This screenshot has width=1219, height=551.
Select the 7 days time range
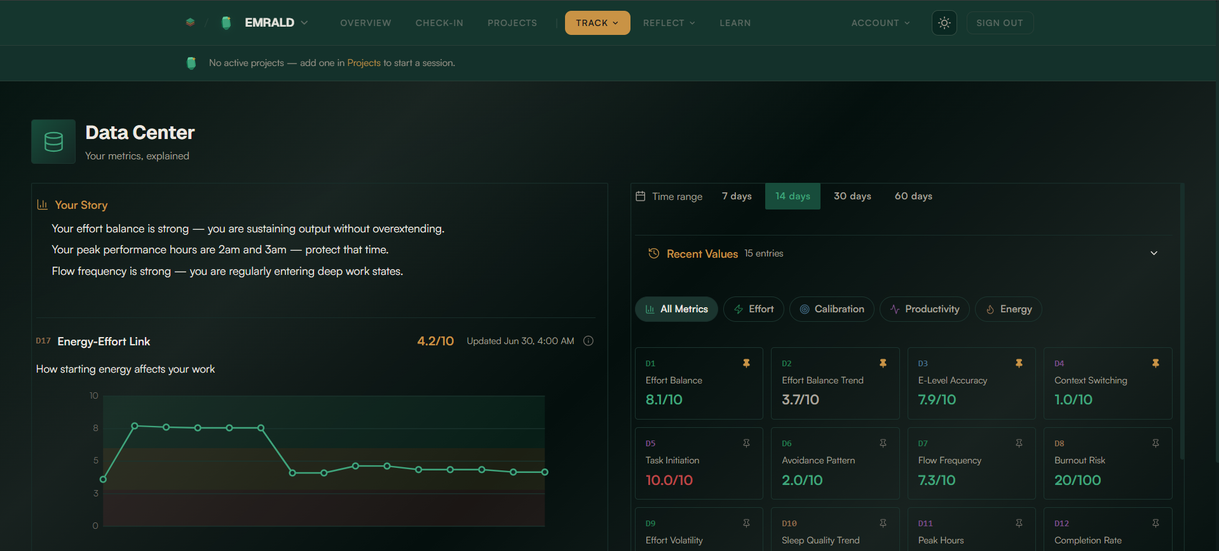pos(737,196)
